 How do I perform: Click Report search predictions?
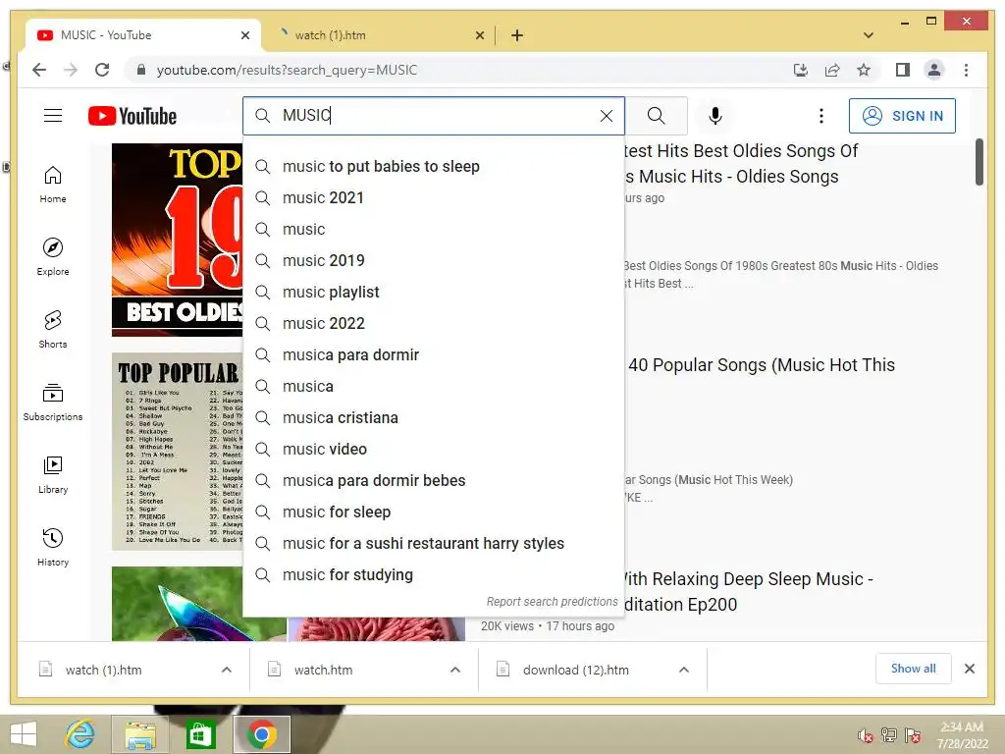[x=552, y=602]
